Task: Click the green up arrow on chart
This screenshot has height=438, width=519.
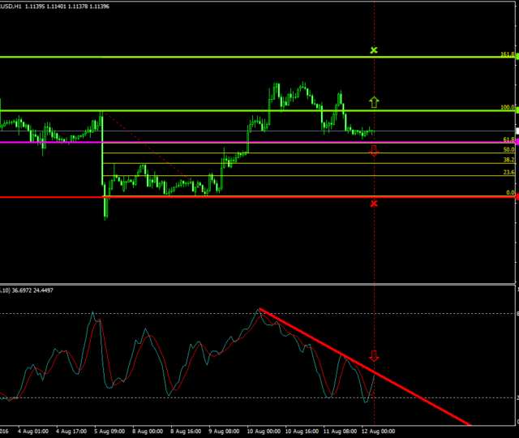Action: tap(374, 102)
